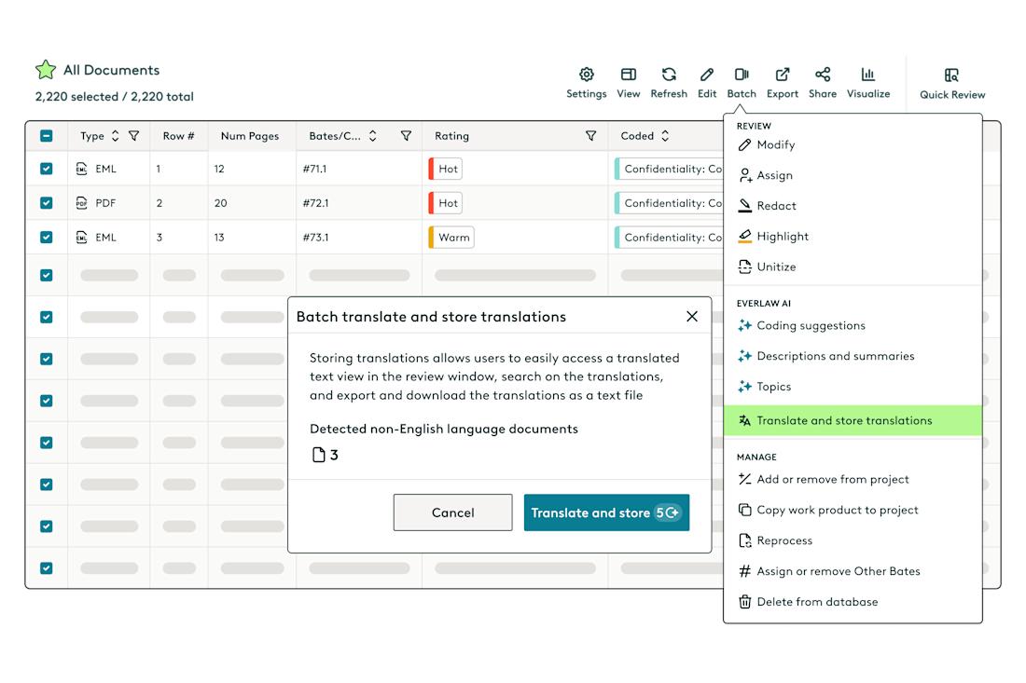Click the Hot rating tag for #72.1
This screenshot has width=1026, height=683.
click(x=446, y=202)
